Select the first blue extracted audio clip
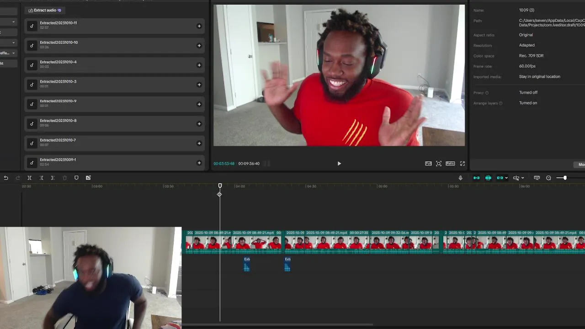 tap(247, 264)
